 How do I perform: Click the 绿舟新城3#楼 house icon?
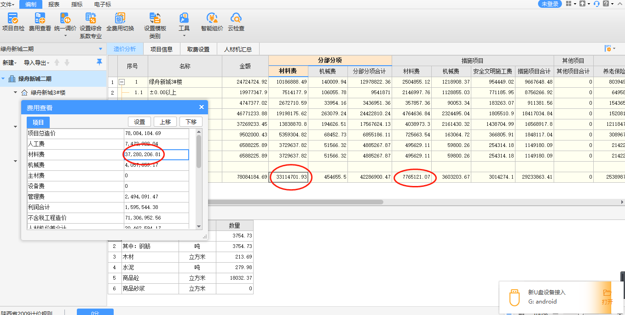pos(24,92)
